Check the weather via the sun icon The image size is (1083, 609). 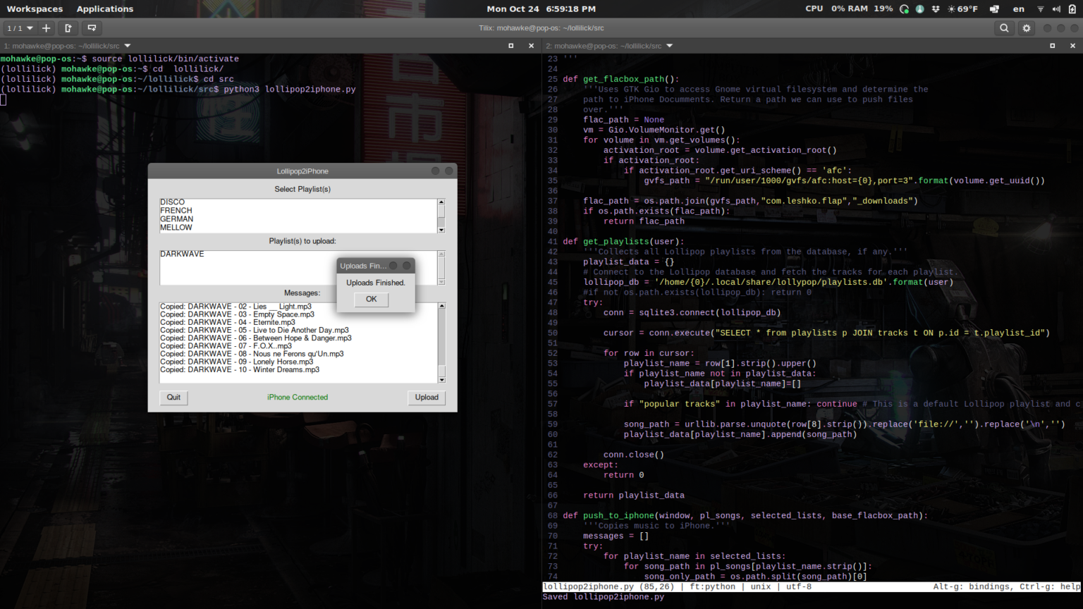tap(951, 8)
